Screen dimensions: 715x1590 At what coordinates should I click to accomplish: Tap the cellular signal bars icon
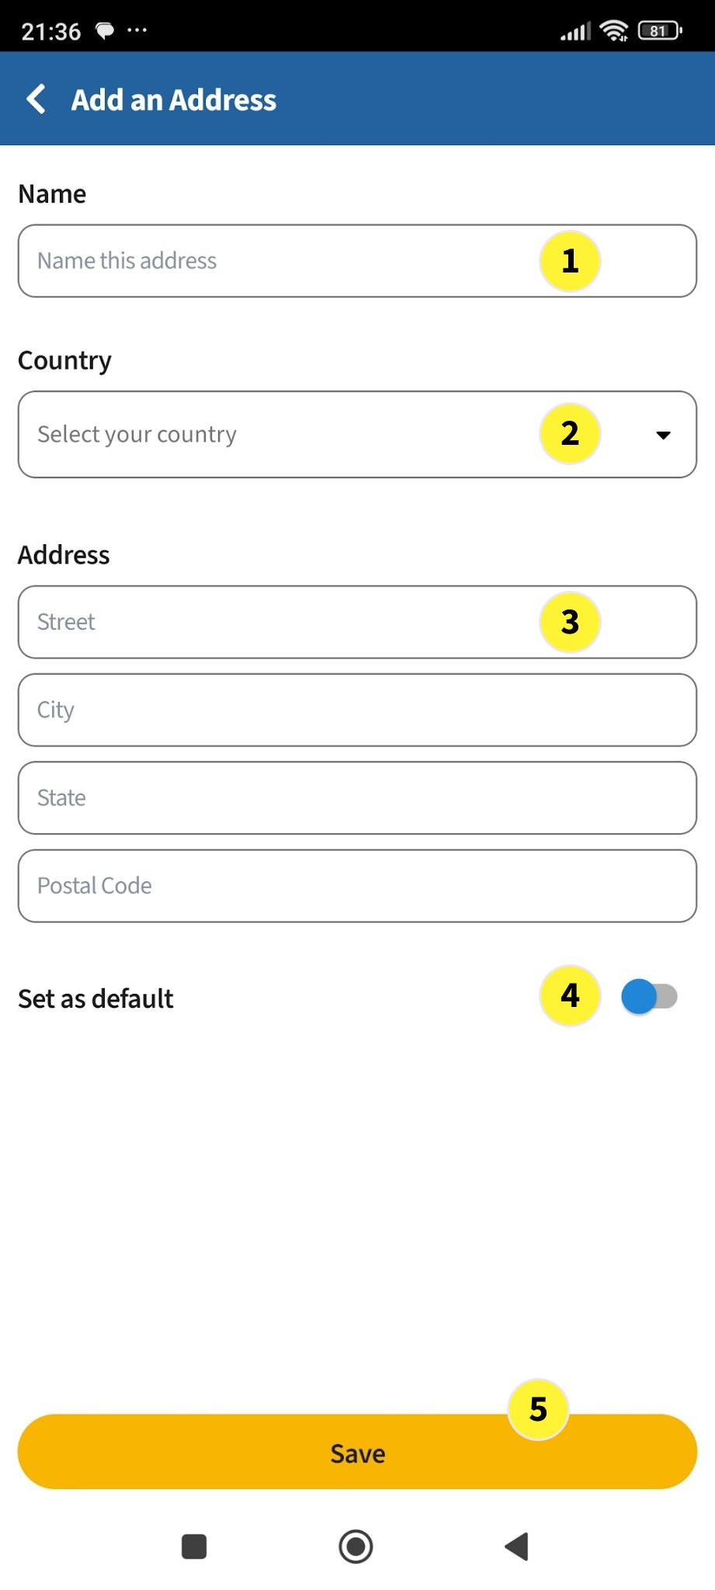pos(575,32)
